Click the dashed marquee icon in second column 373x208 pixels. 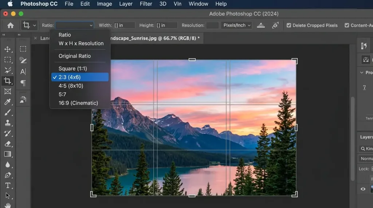pyautogui.click(x=23, y=49)
